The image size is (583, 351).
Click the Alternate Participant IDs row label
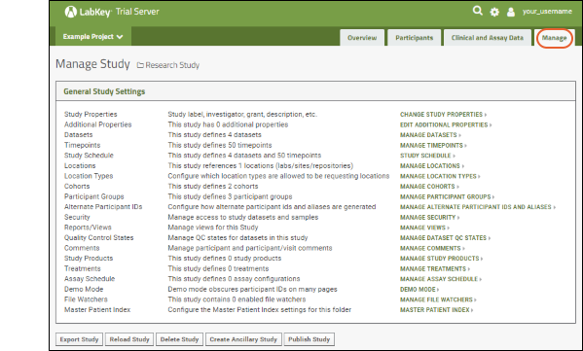(x=103, y=207)
